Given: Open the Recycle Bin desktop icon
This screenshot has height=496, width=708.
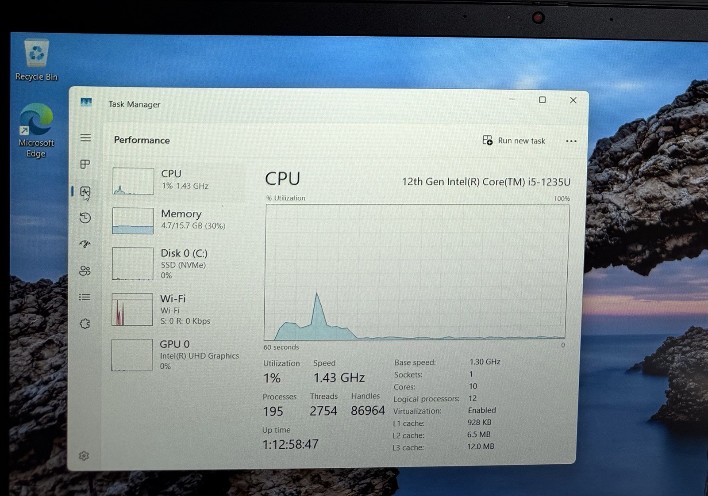Looking at the screenshot, I should [37, 60].
